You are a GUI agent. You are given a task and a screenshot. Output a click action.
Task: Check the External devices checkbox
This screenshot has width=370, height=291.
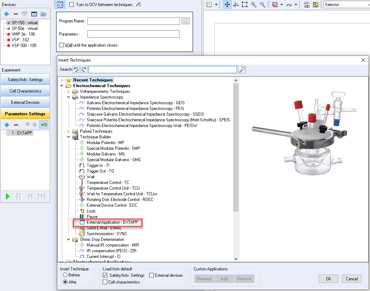pos(152,275)
